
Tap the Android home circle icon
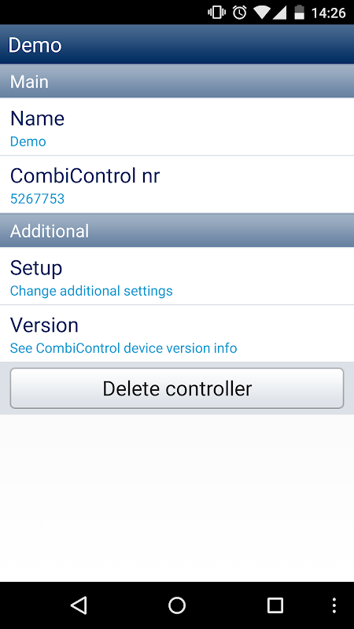pyautogui.click(x=177, y=605)
